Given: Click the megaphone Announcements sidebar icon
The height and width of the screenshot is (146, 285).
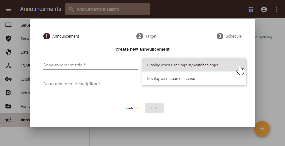Looking at the screenshot, I should point(8,120).
